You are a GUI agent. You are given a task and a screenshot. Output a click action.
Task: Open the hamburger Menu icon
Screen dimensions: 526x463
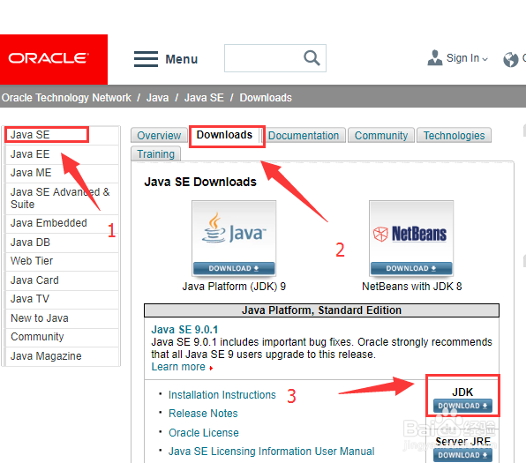(146, 59)
